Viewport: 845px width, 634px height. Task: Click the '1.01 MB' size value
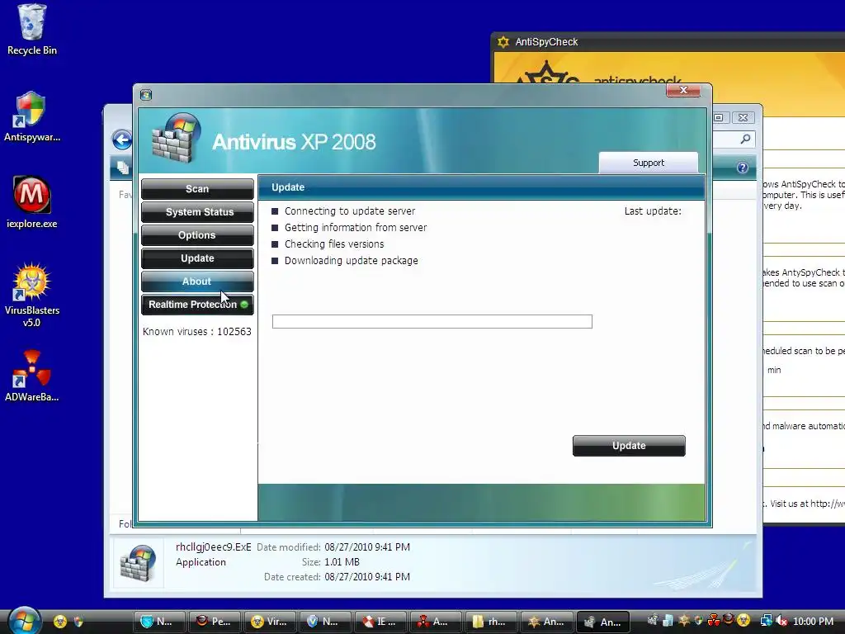pos(342,561)
